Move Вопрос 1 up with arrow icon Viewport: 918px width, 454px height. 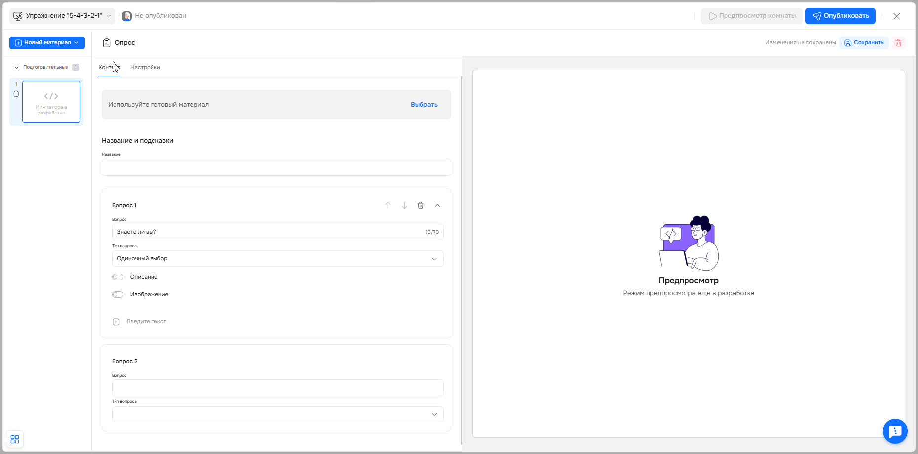tap(388, 205)
